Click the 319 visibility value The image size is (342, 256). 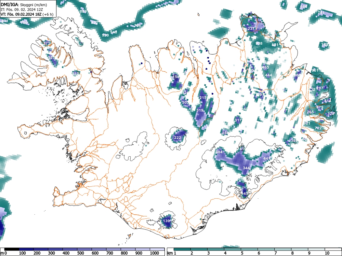pos(200,110)
